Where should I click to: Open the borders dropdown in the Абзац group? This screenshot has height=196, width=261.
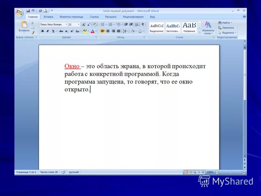tap(143, 31)
